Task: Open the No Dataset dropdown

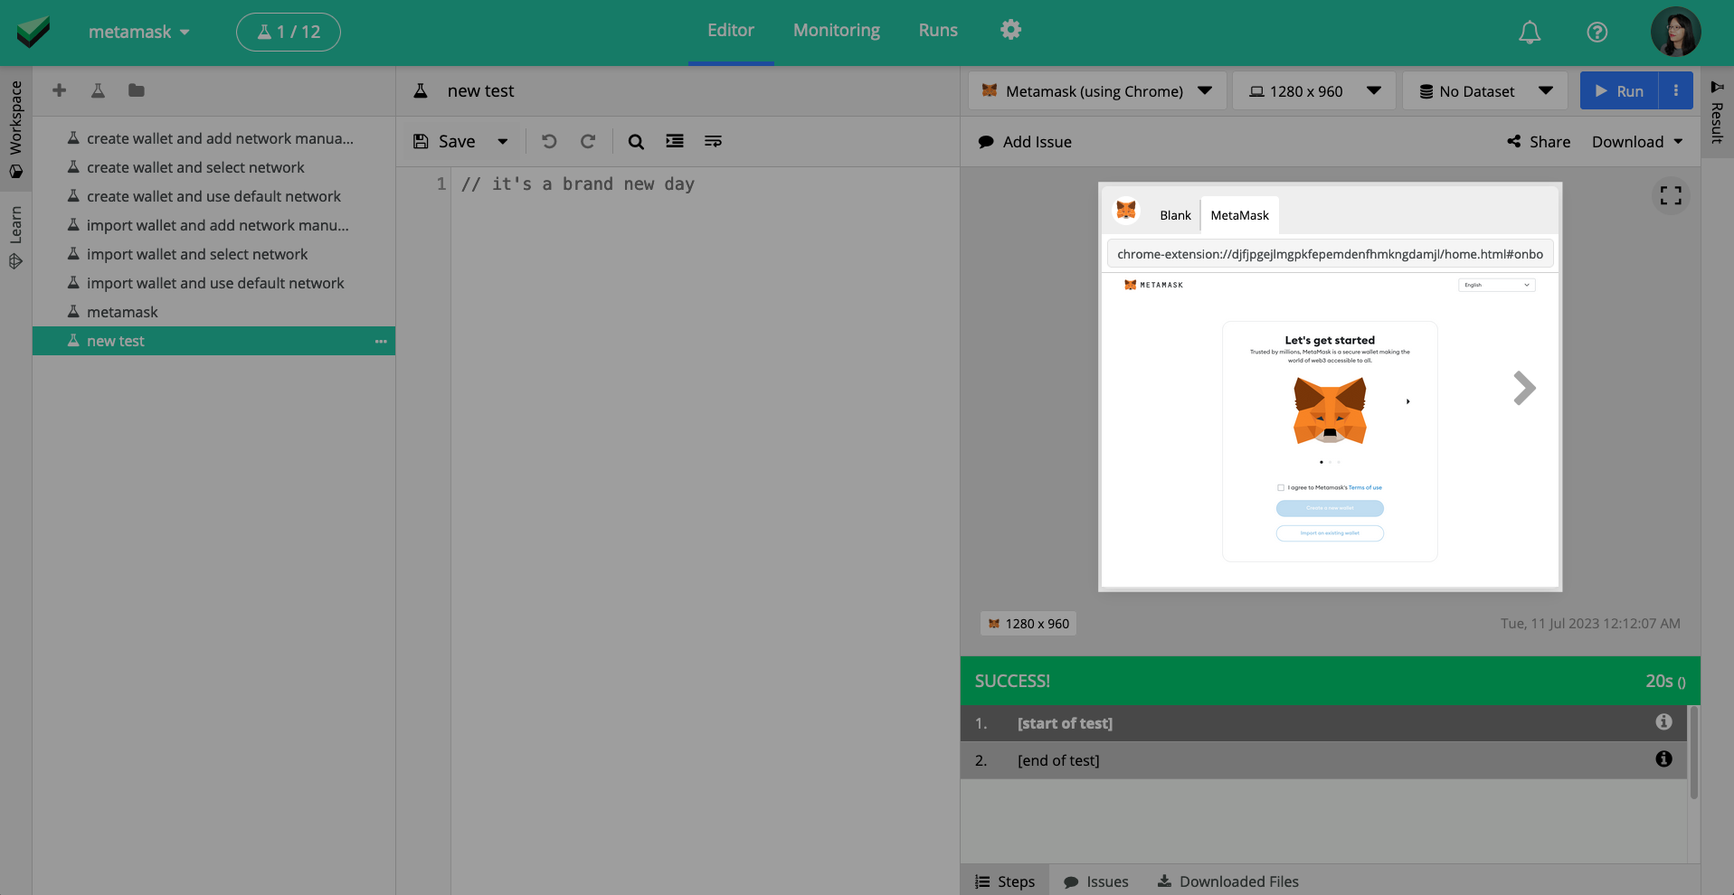Action: pyautogui.click(x=1487, y=90)
